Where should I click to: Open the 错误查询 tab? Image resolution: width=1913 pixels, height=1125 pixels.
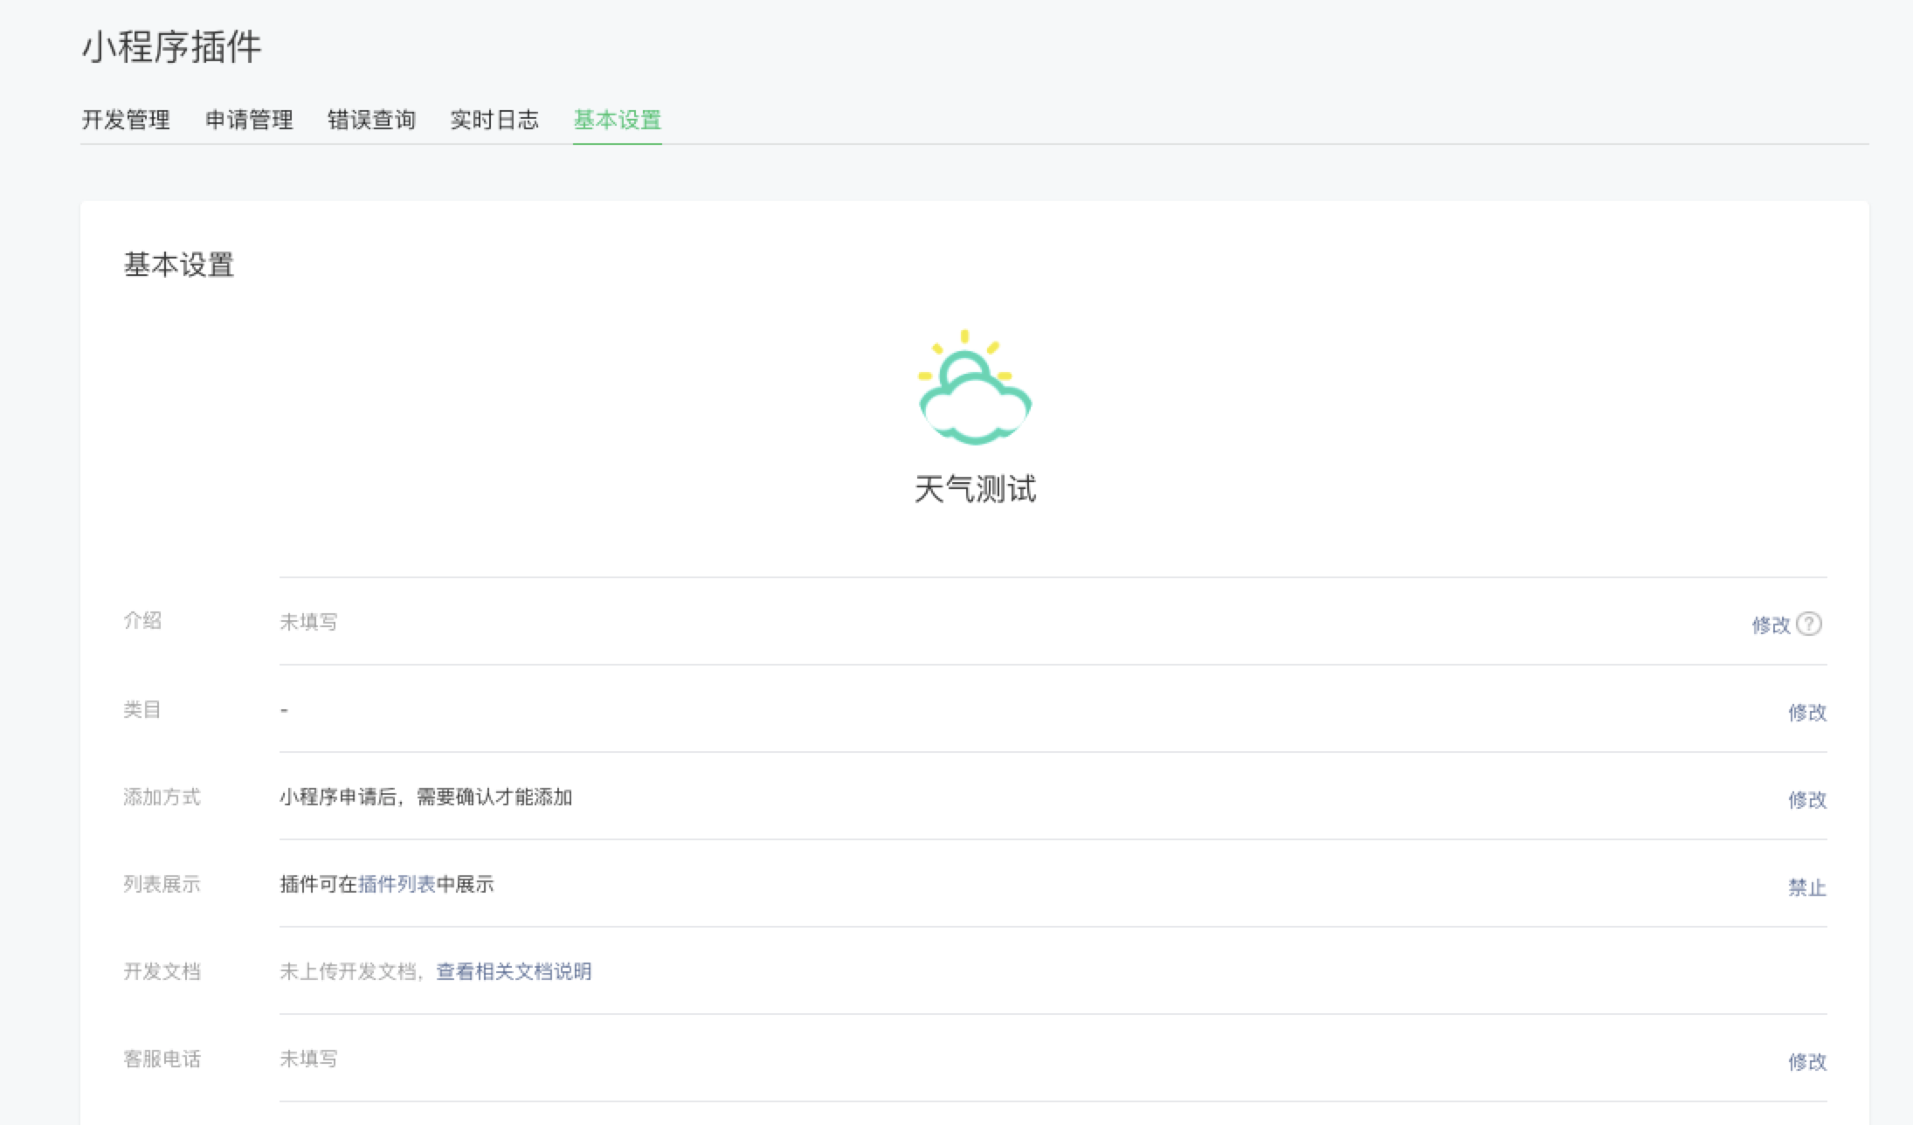coord(369,119)
